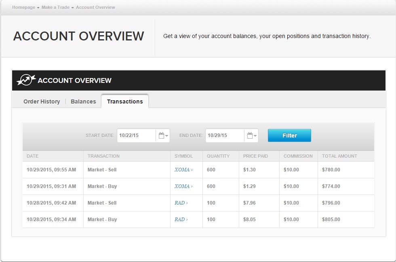Image resolution: width=396 pixels, height=262 pixels.
Task: Open Make a Trade breadcrumb link
Action: coord(56,7)
